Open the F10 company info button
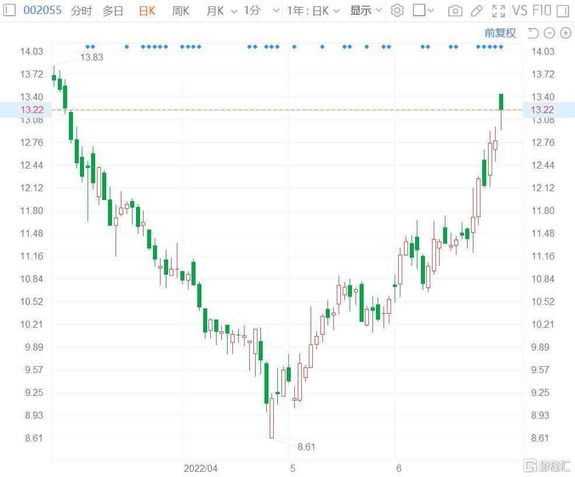Viewport: 575px width, 477px height. tap(542, 10)
